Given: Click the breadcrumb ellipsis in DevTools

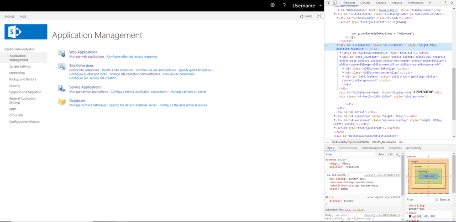Looking at the screenshot, I should (x=327, y=142).
